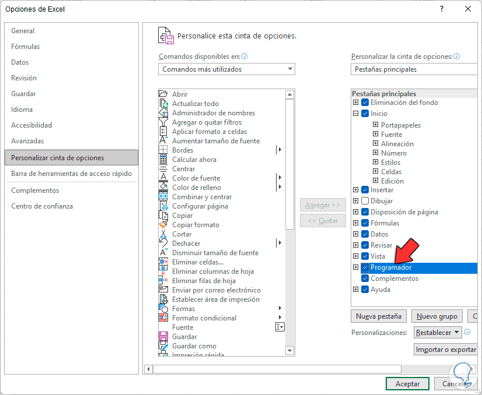Image resolution: width=482 pixels, height=395 pixels.
Task: Click the Eliminar filas de hoja icon
Action: (163, 281)
